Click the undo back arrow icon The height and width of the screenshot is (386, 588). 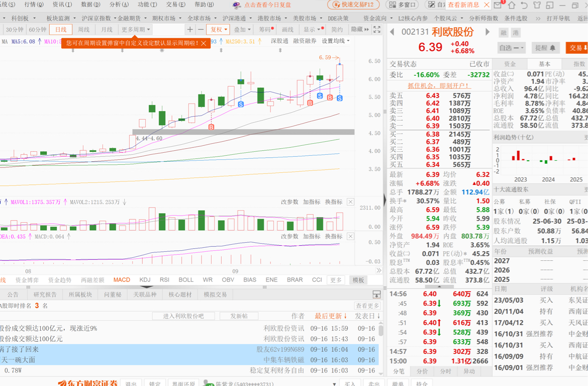point(524,5)
